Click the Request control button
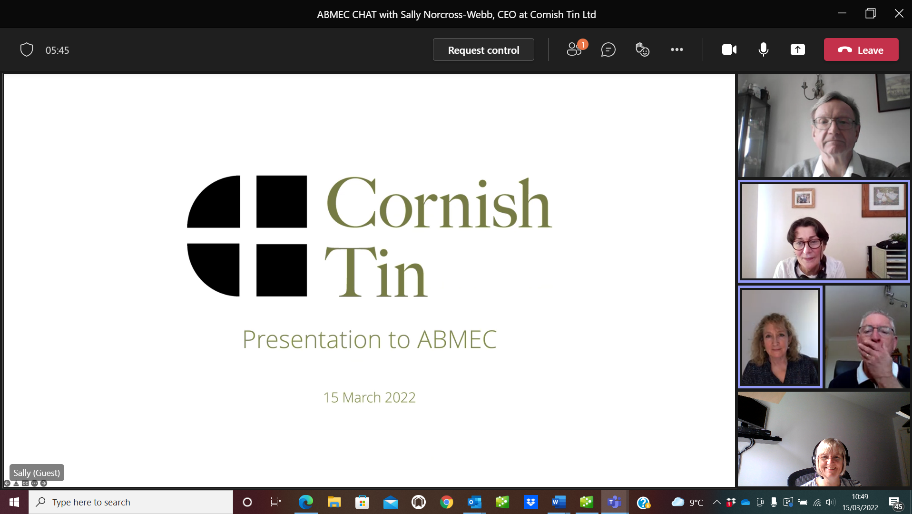The width and height of the screenshot is (912, 514). click(x=483, y=49)
